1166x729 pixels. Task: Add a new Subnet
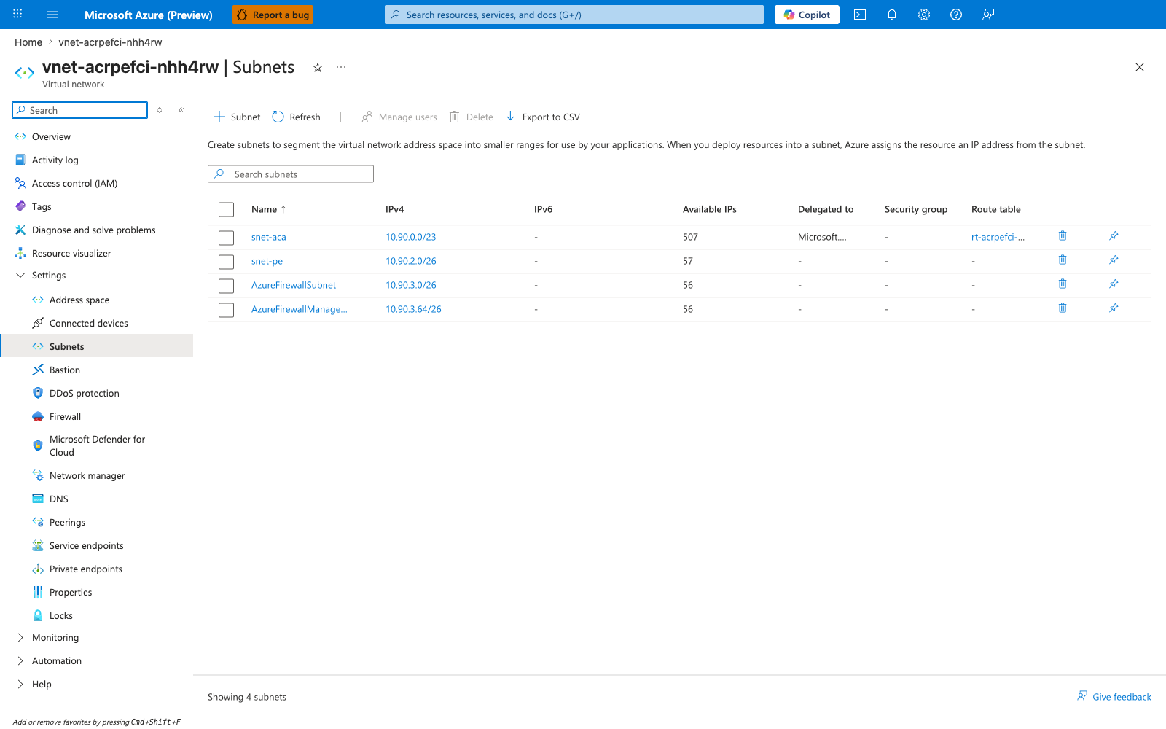tap(237, 117)
